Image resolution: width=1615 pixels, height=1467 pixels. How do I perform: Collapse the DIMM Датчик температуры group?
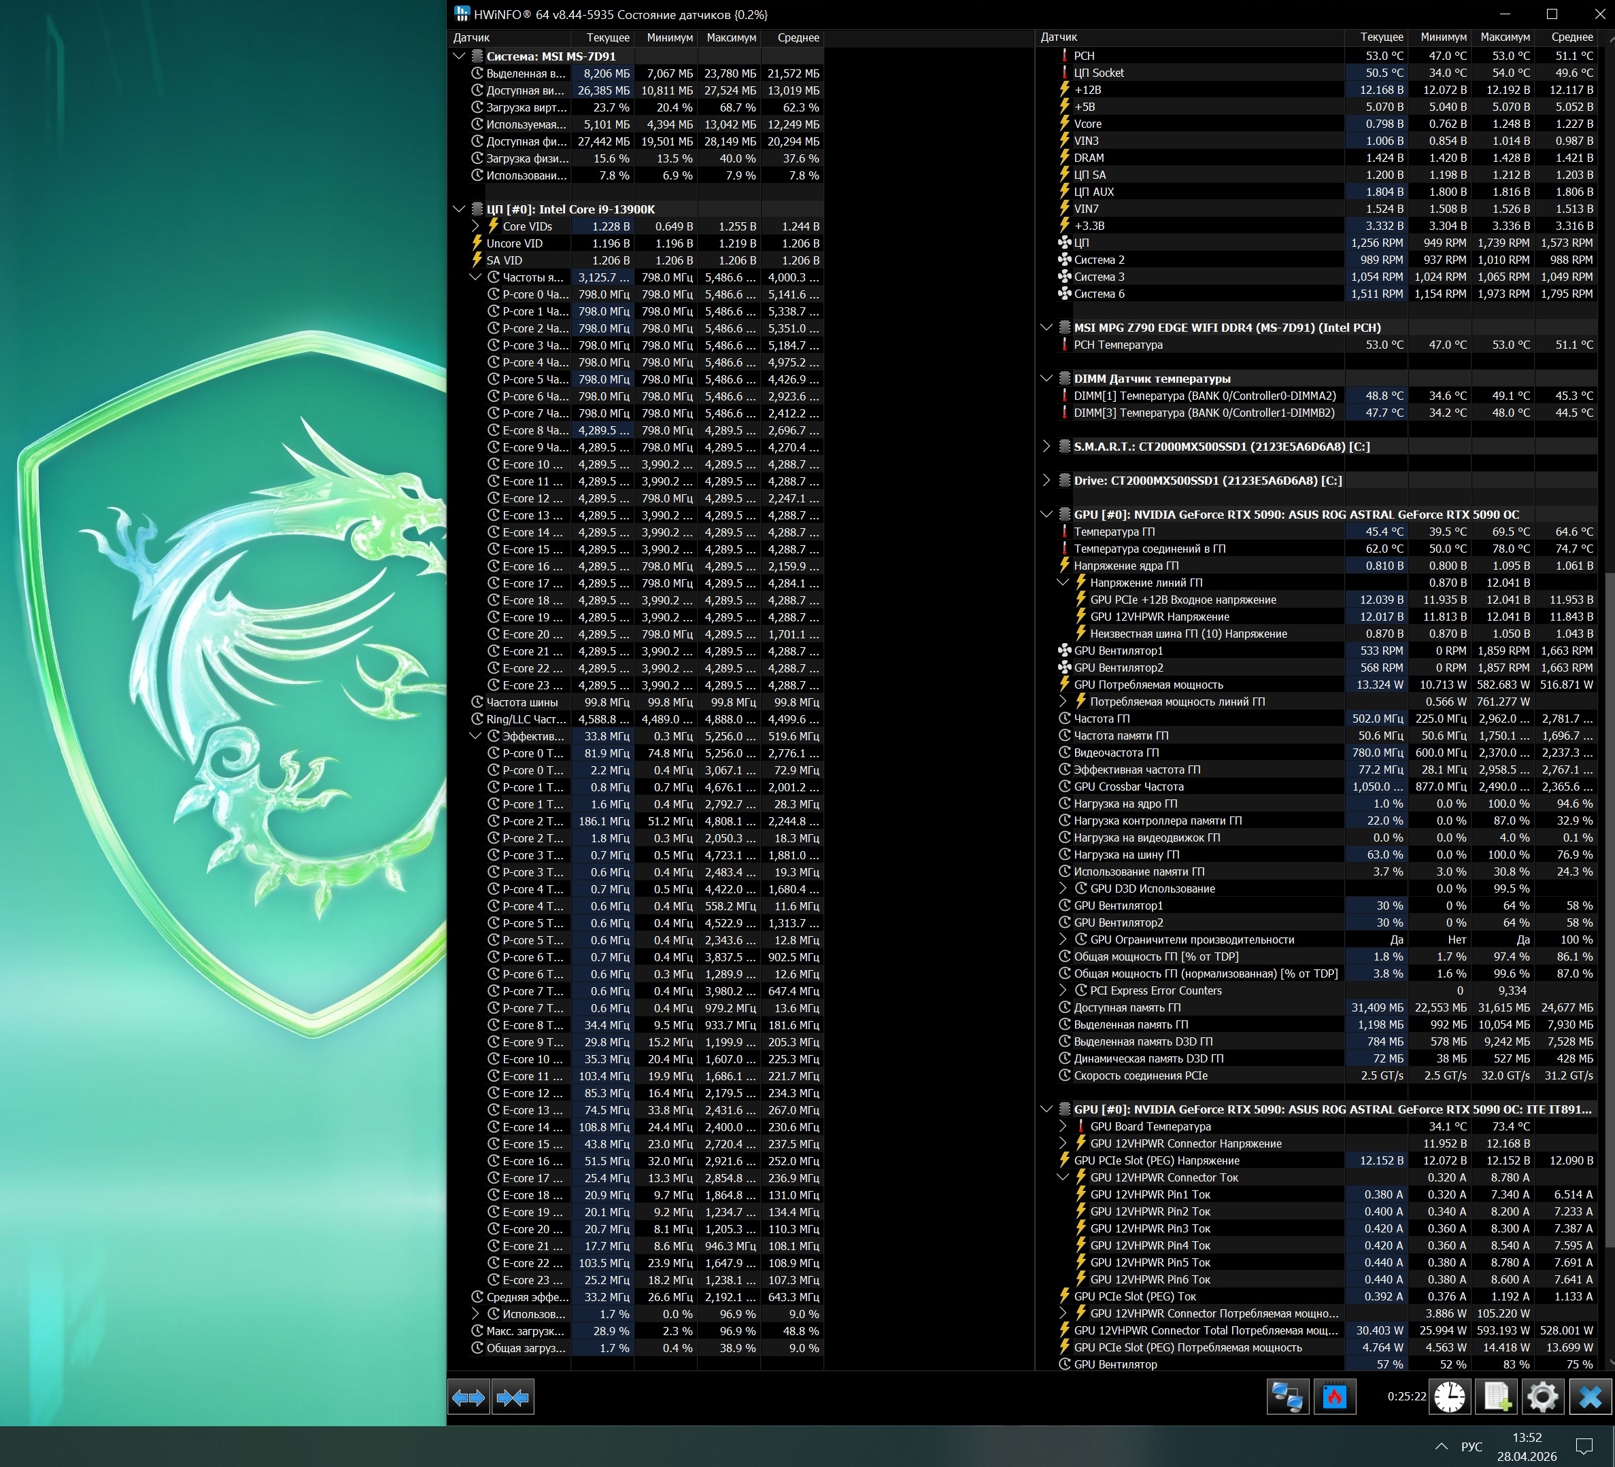pyautogui.click(x=1047, y=379)
